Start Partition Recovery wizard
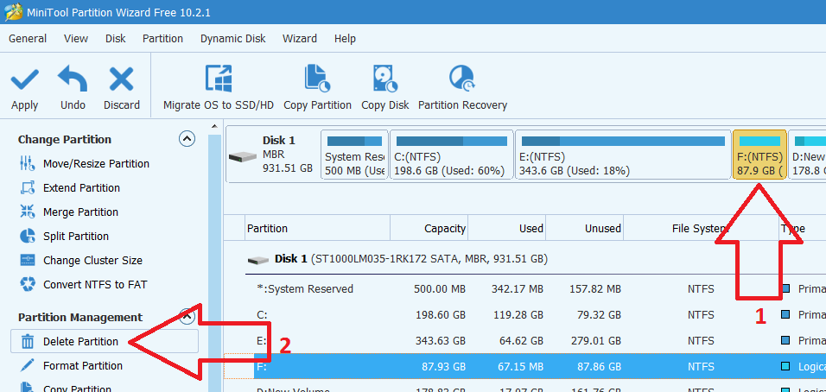Viewport: 826px width, 392px height. tap(462, 88)
